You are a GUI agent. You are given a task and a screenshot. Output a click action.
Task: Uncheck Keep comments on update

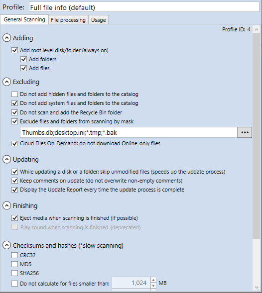pos(14,181)
